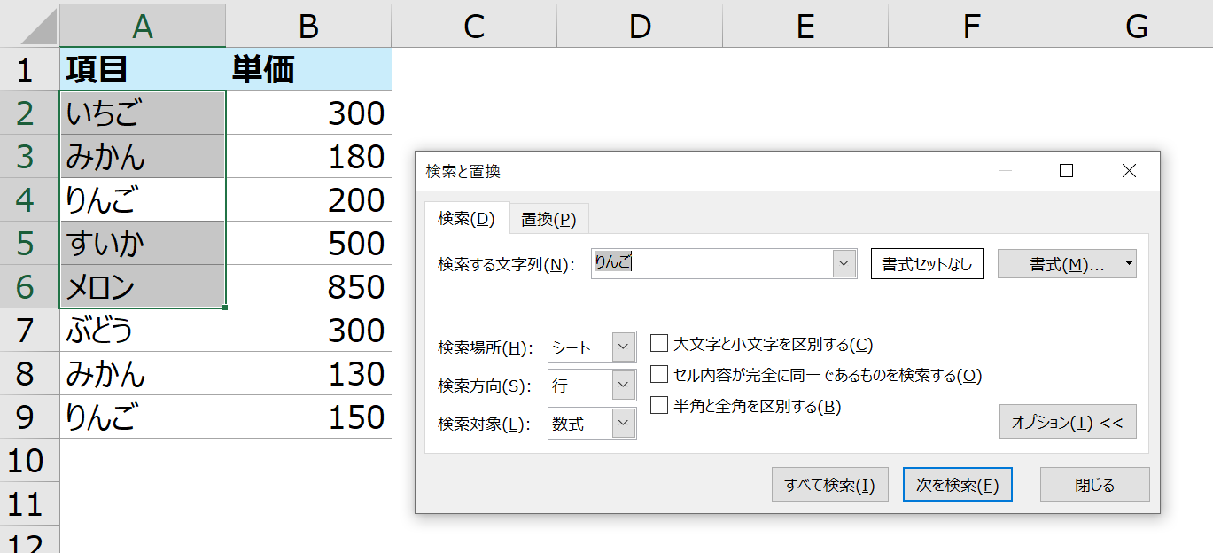The width and height of the screenshot is (1213, 553).
Task: Click the cell with value 300 in row 2
Action: (308, 113)
